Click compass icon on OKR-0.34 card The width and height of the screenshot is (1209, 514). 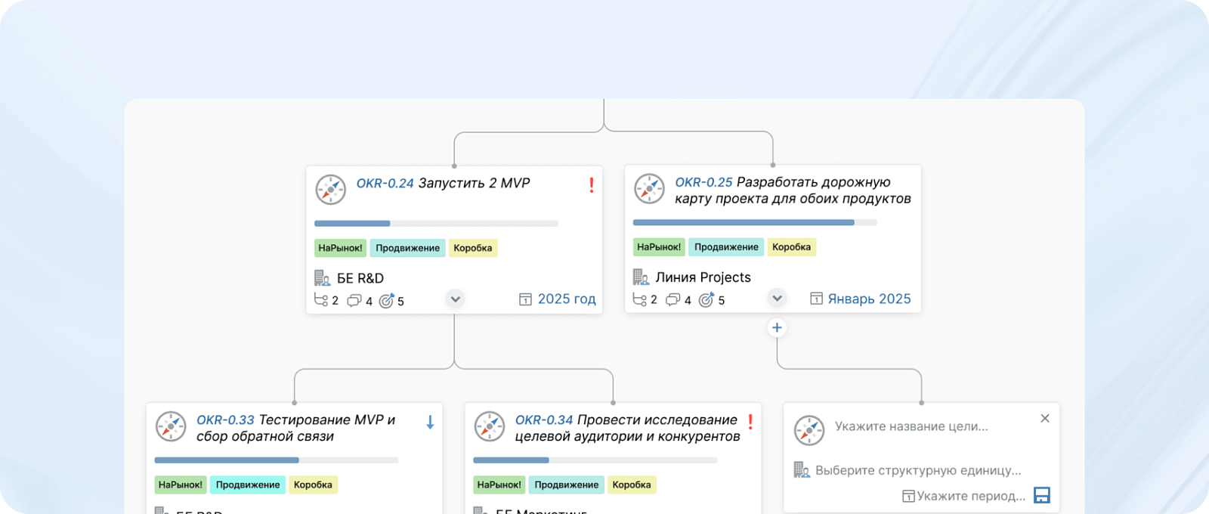[x=490, y=426]
